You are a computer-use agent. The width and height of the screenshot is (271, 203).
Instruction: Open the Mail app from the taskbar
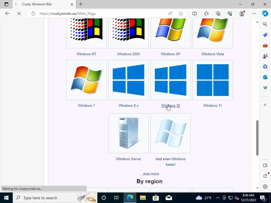[x=169, y=198]
